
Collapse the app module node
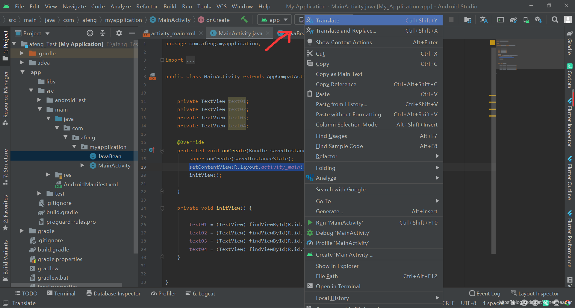[x=22, y=72]
